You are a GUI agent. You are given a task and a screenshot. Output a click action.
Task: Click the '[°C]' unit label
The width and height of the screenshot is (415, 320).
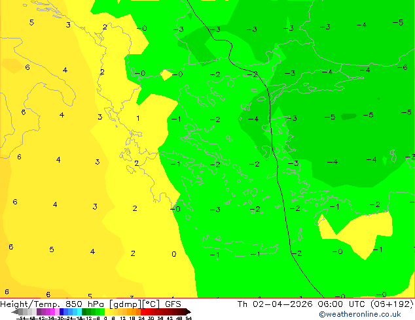point(151,304)
